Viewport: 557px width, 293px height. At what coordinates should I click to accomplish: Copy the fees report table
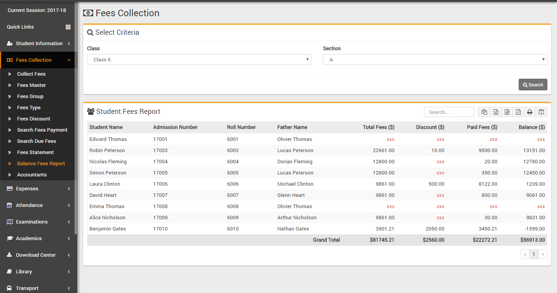pyautogui.click(x=484, y=112)
